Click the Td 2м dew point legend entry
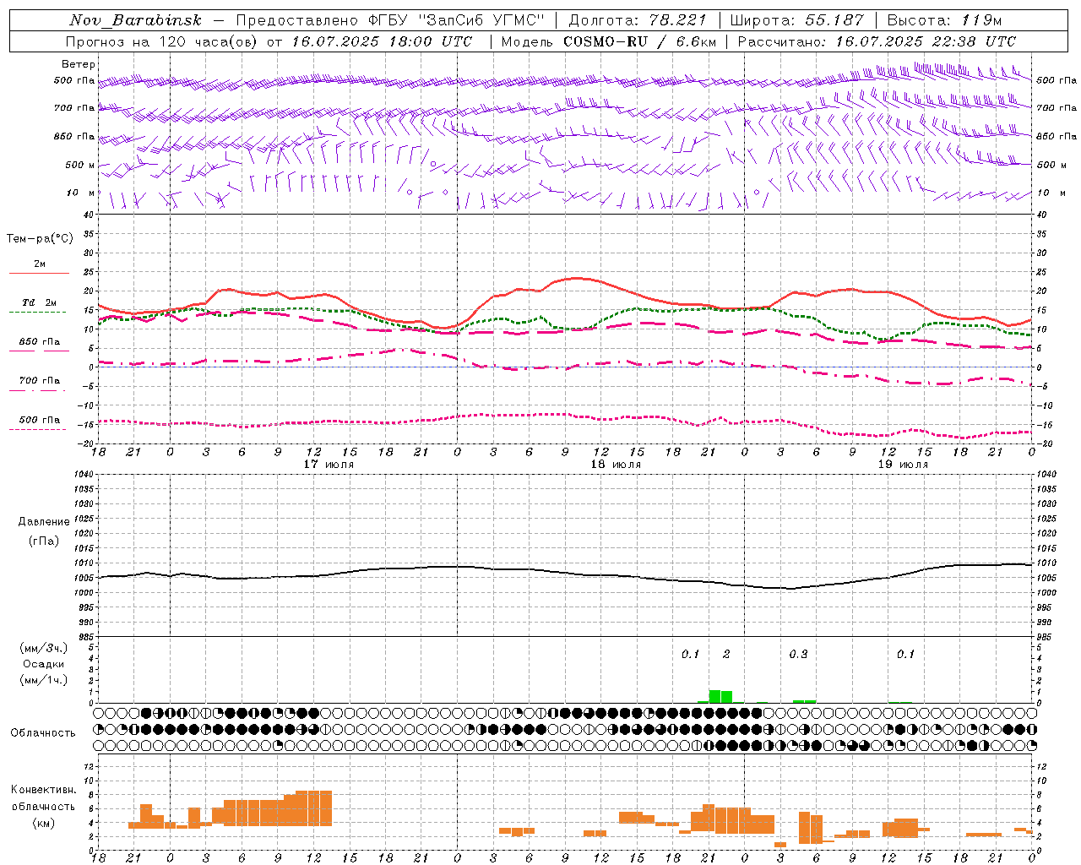The width and height of the screenshot is (1081, 865). tap(40, 302)
